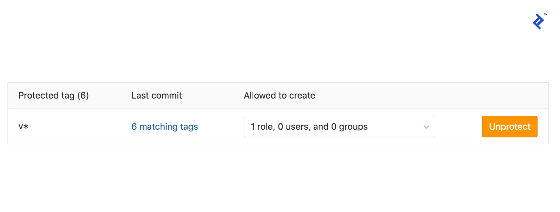The height and width of the screenshot is (212, 560).
Task: Click the dropdown chevron arrow
Action: tap(426, 127)
